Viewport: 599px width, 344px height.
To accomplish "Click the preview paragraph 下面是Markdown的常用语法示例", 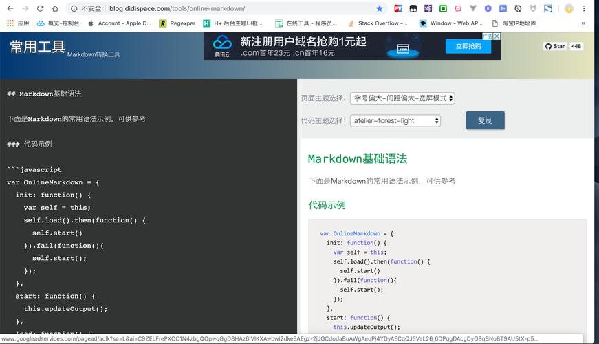I will point(382,181).
